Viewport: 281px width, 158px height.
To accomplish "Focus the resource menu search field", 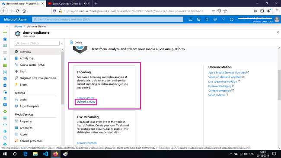I will pos(37,43).
